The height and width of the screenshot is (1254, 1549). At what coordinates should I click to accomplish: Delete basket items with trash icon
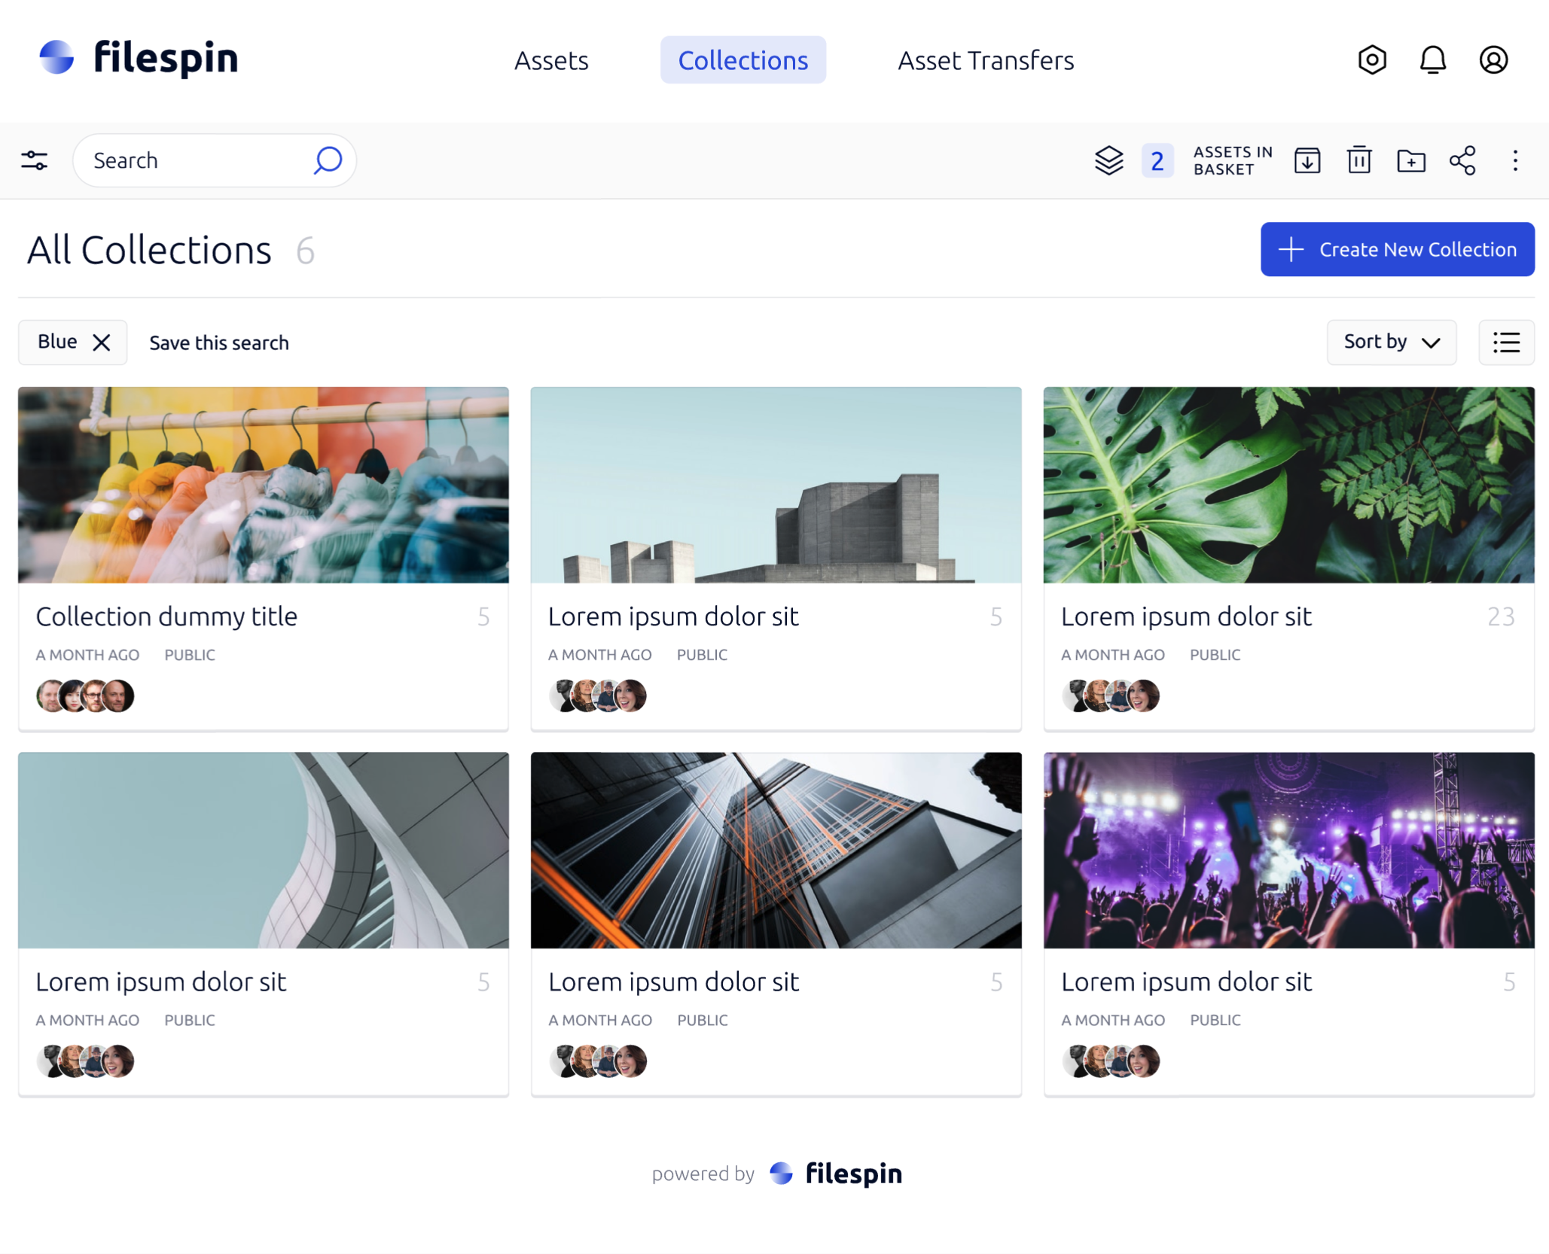(x=1359, y=160)
